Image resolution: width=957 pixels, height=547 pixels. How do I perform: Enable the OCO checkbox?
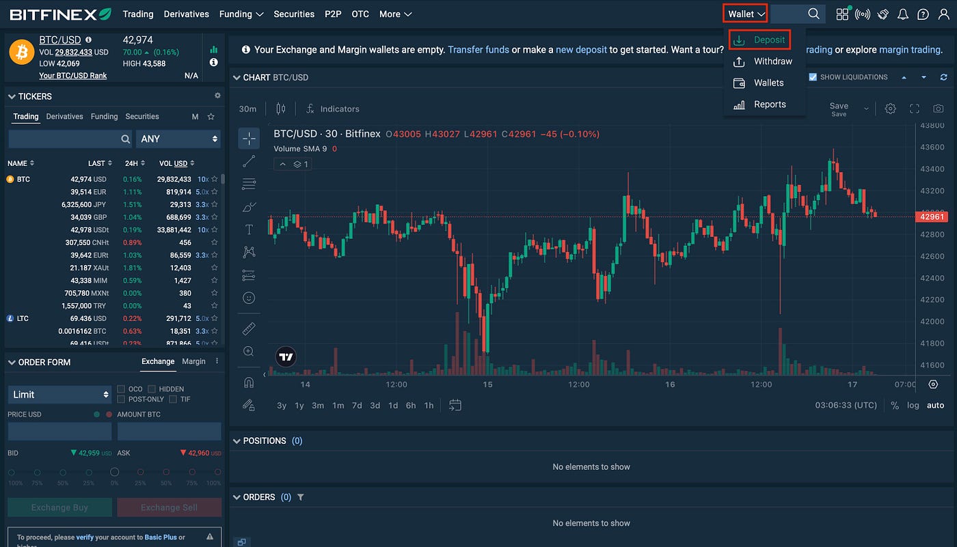coord(121,389)
